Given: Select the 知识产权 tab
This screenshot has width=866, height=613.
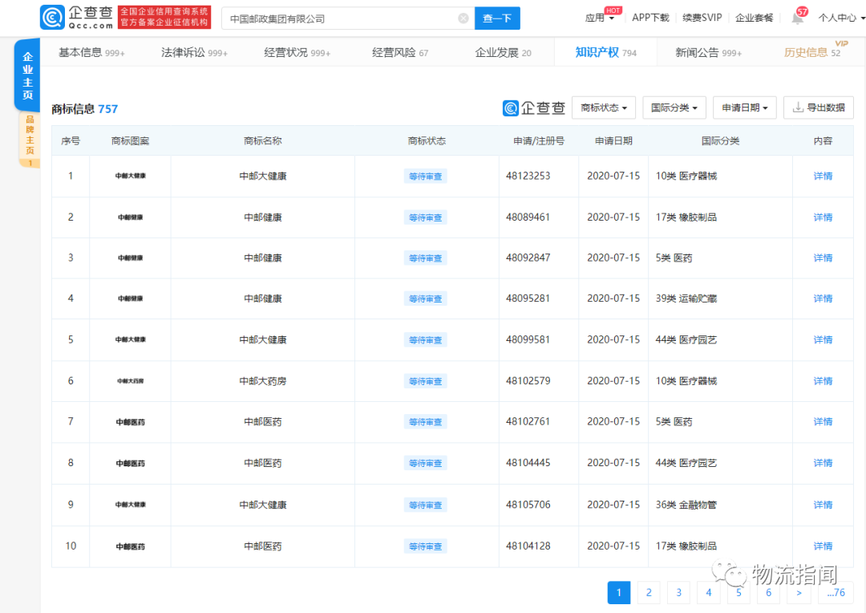Looking at the screenshot, I should (605, 53).
